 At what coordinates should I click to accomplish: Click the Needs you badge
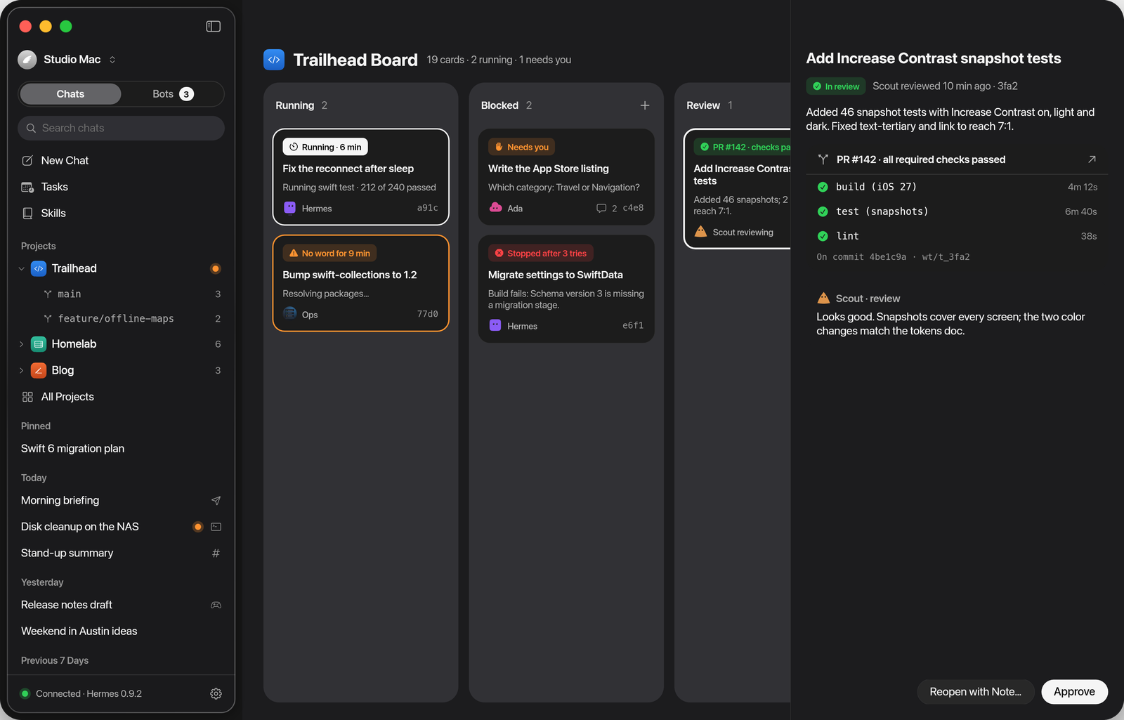[x=521, y=147]
